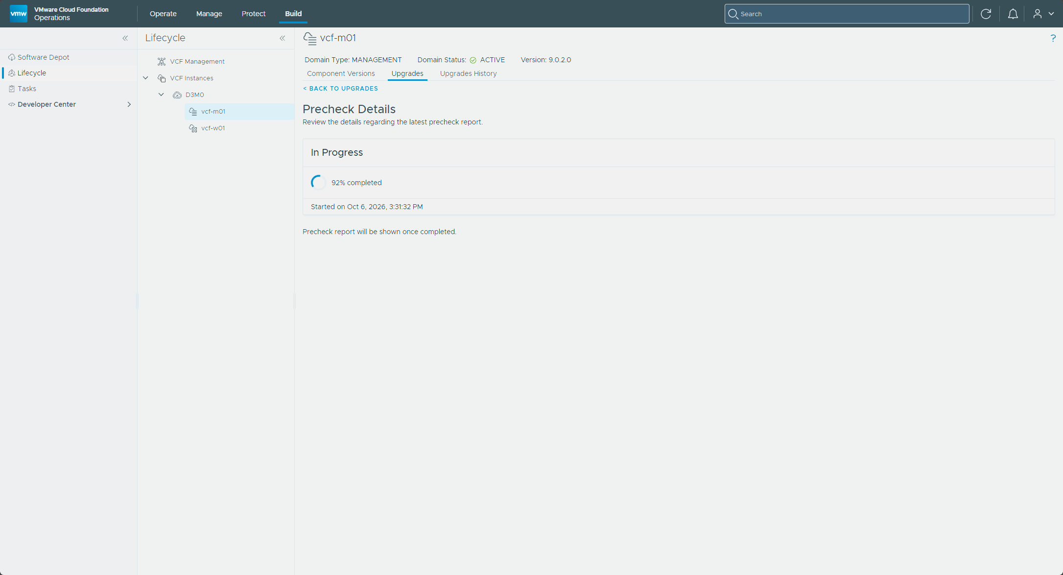Click the precheck progress spinner

(318, 183)
